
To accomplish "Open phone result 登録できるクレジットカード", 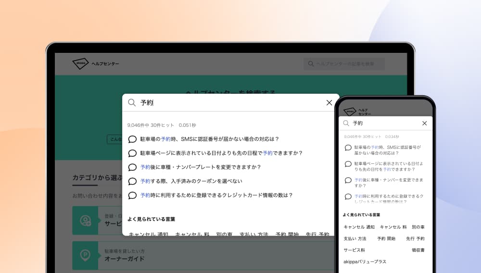I will coord(389,199).
